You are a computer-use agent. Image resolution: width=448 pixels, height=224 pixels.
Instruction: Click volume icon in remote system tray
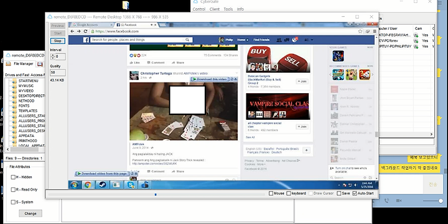point(355,186)
